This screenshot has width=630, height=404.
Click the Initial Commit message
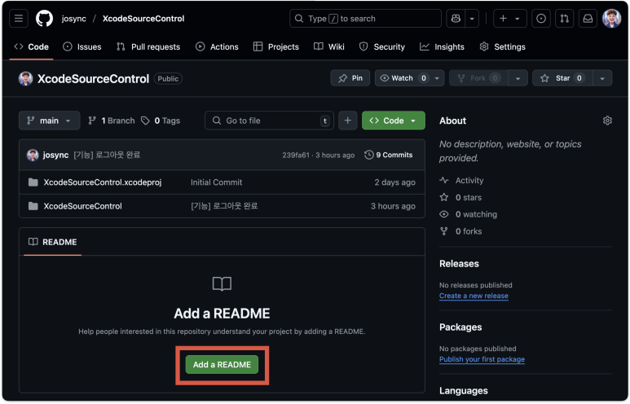(216, 182)
